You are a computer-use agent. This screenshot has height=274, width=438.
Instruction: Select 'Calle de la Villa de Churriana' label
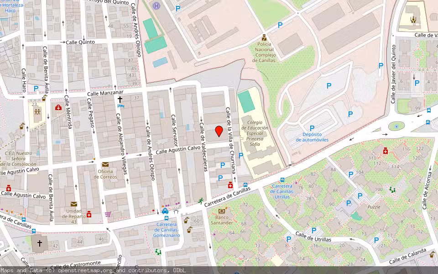pyautogui.click(x=231, y=141)
